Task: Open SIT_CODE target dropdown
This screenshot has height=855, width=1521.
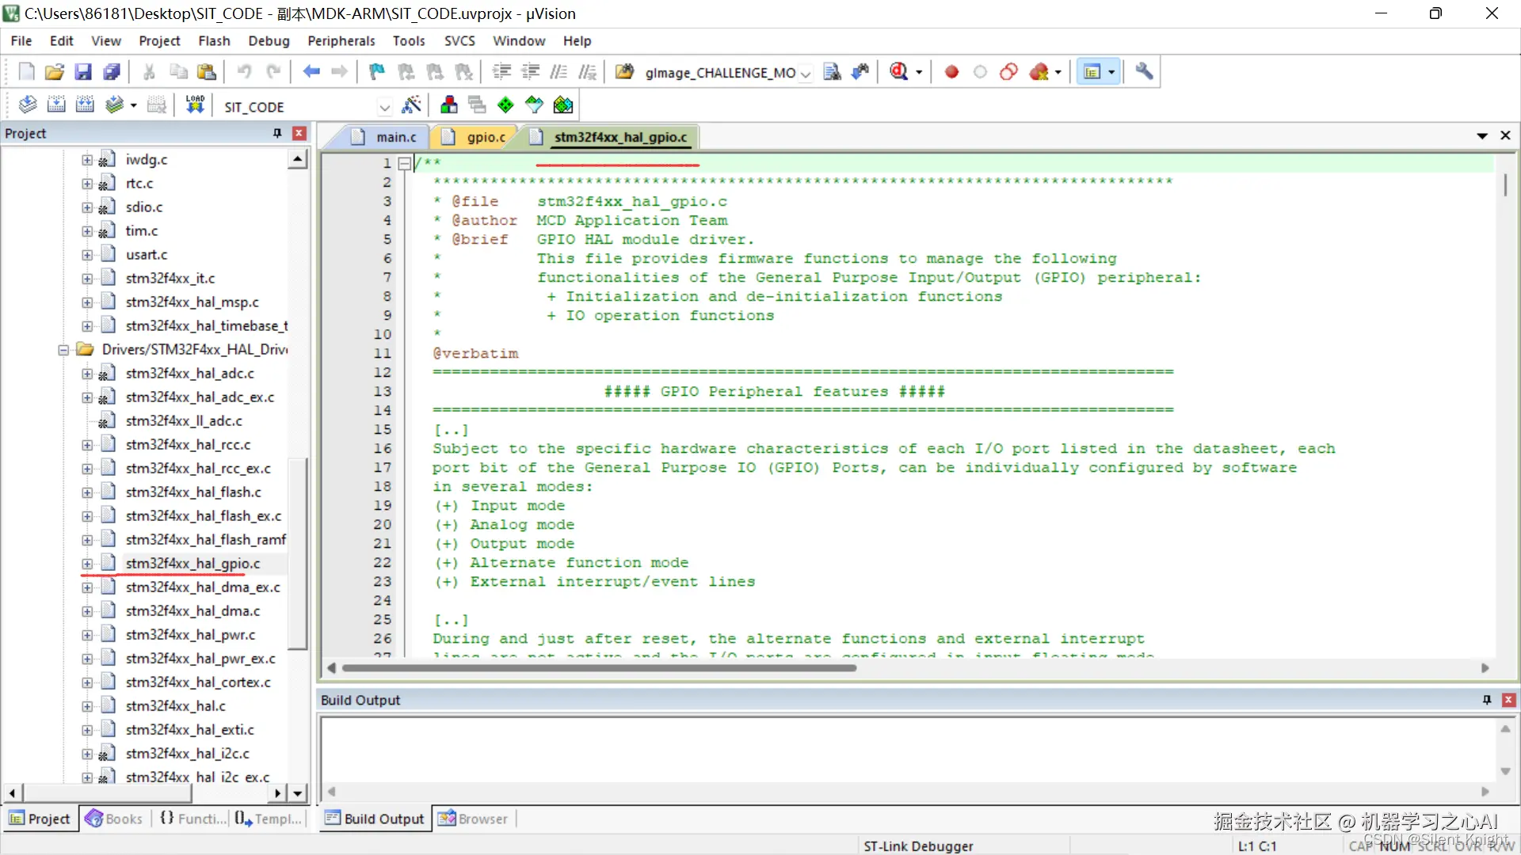Action: 385,107
